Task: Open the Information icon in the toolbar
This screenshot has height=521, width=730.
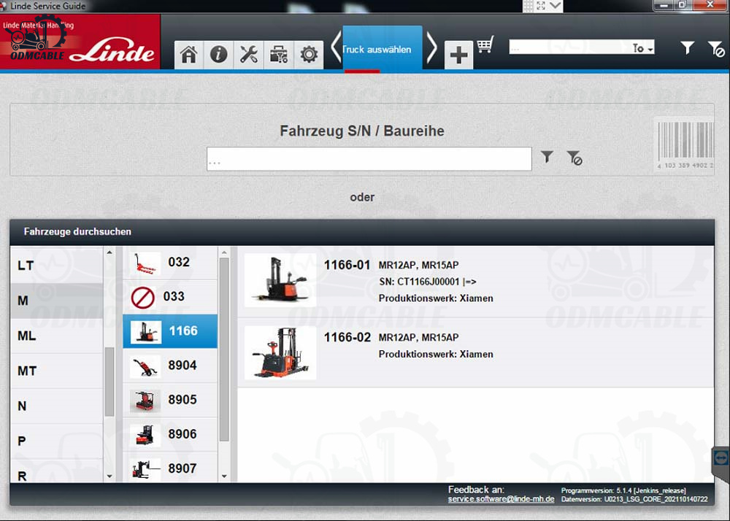Action: click(218, 55)
